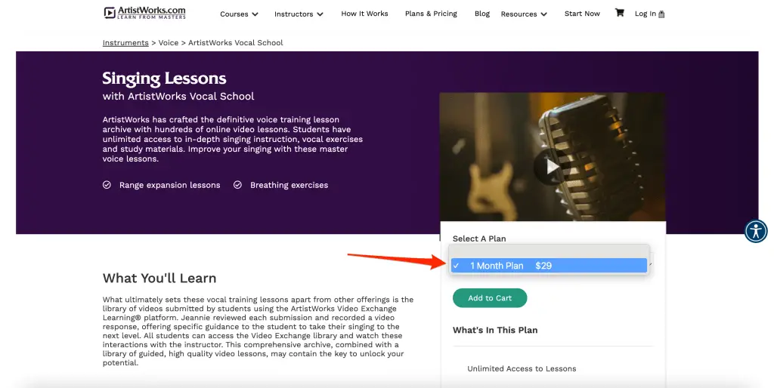The width and height of the screenshot is (774, 388).
Task: Click the lock icon beside Log In
Action: (661, 14)
